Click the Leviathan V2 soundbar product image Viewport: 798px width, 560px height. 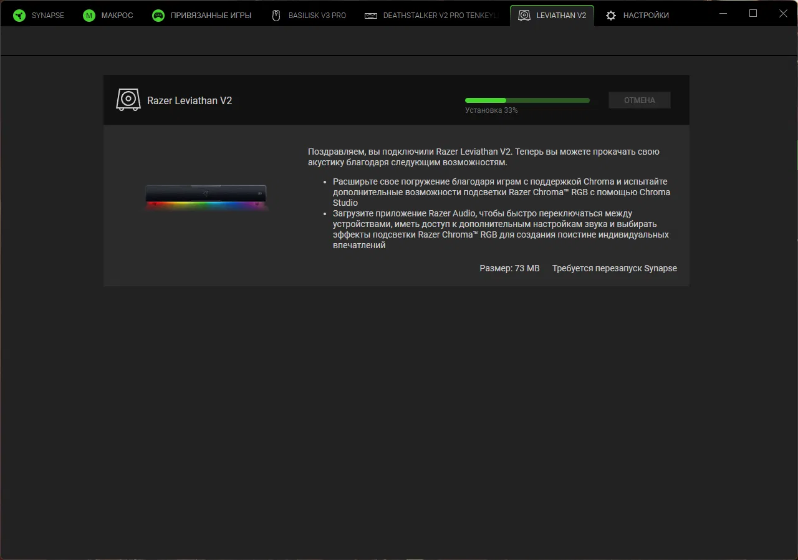206,198
